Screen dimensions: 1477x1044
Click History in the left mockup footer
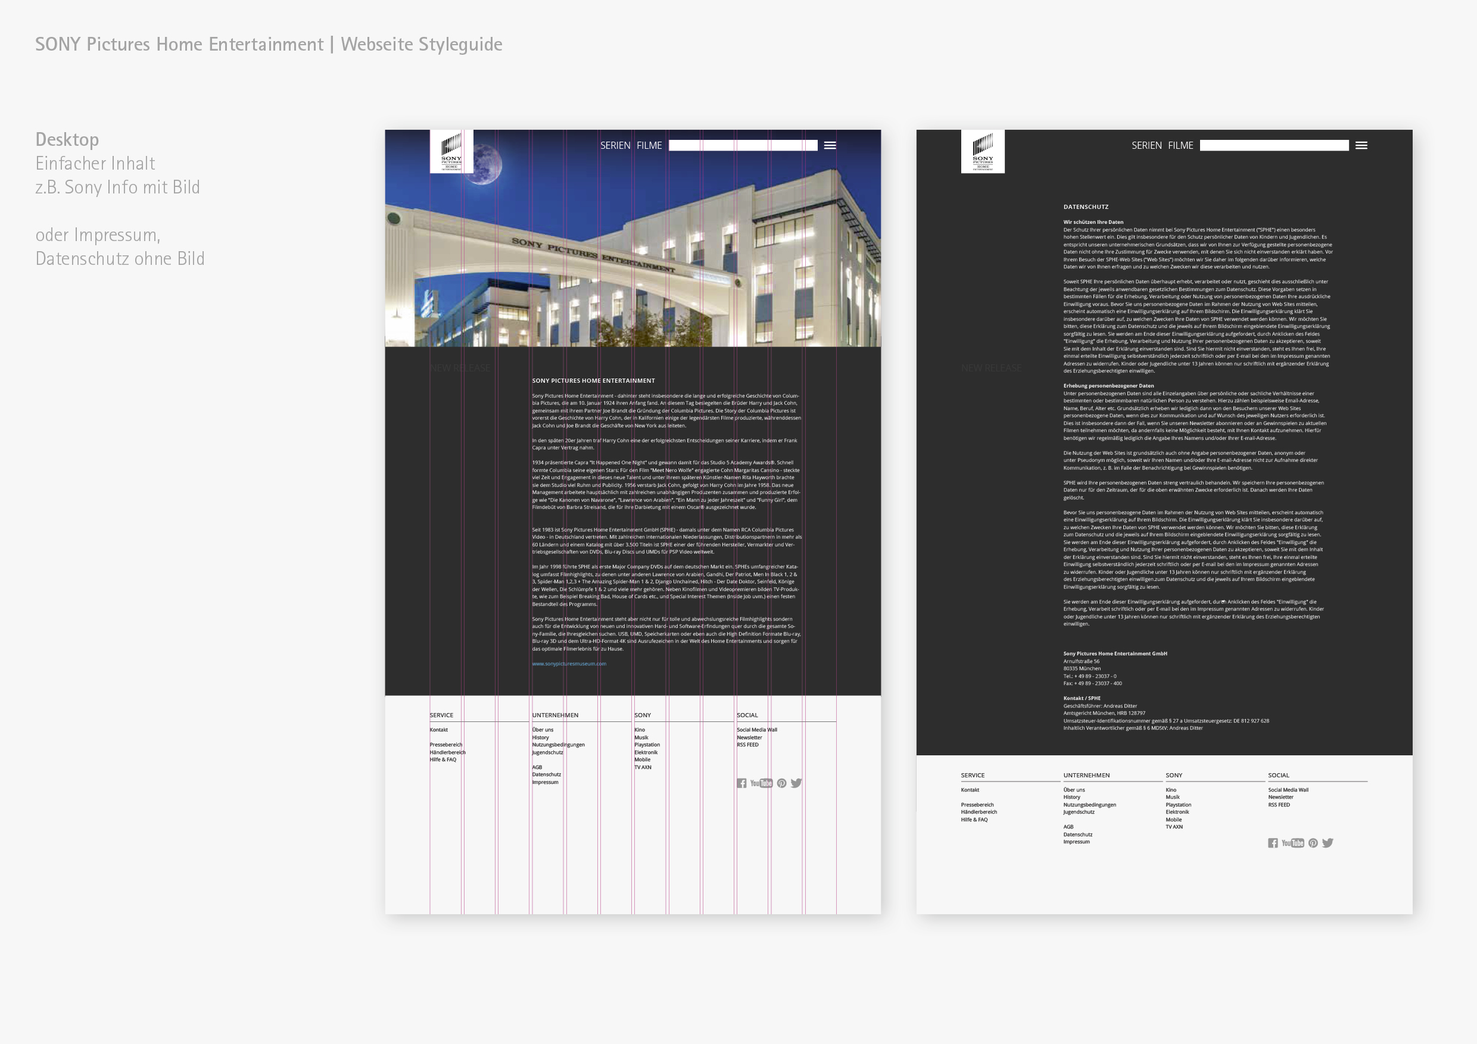[x=540, y=737]
